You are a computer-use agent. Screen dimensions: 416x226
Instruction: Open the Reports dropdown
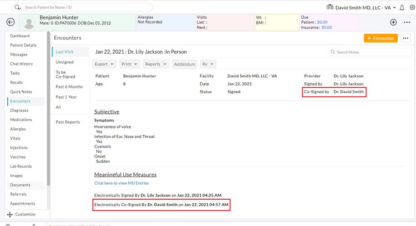156,64
